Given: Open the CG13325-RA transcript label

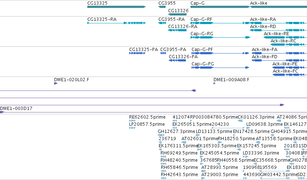Looking at the screenshot, I should tap(102, 19).
